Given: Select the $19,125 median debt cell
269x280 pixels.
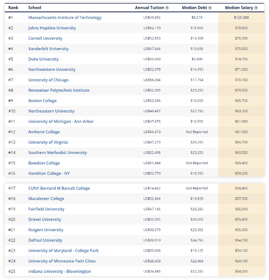Looking at the screenshot, I should point(197,250).
